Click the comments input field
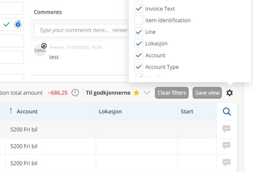Image resolution: width=253 pixels, height=172 pixels. 82,30
